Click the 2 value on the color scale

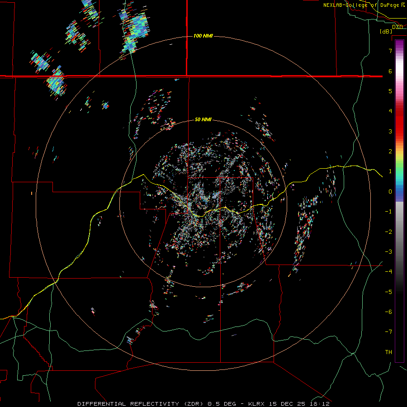pyautogui.click(x=390, y=151)
